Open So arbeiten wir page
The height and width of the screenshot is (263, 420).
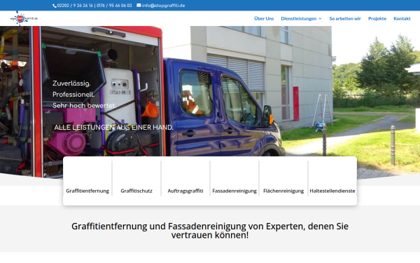point(345,18)
